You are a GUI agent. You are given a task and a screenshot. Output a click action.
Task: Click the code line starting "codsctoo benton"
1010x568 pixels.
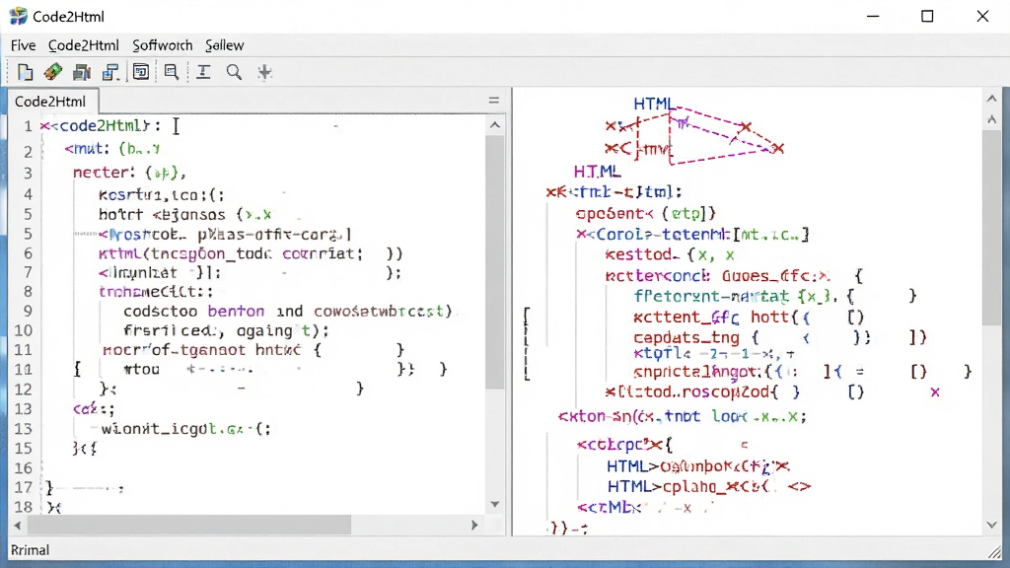point(288,311)
